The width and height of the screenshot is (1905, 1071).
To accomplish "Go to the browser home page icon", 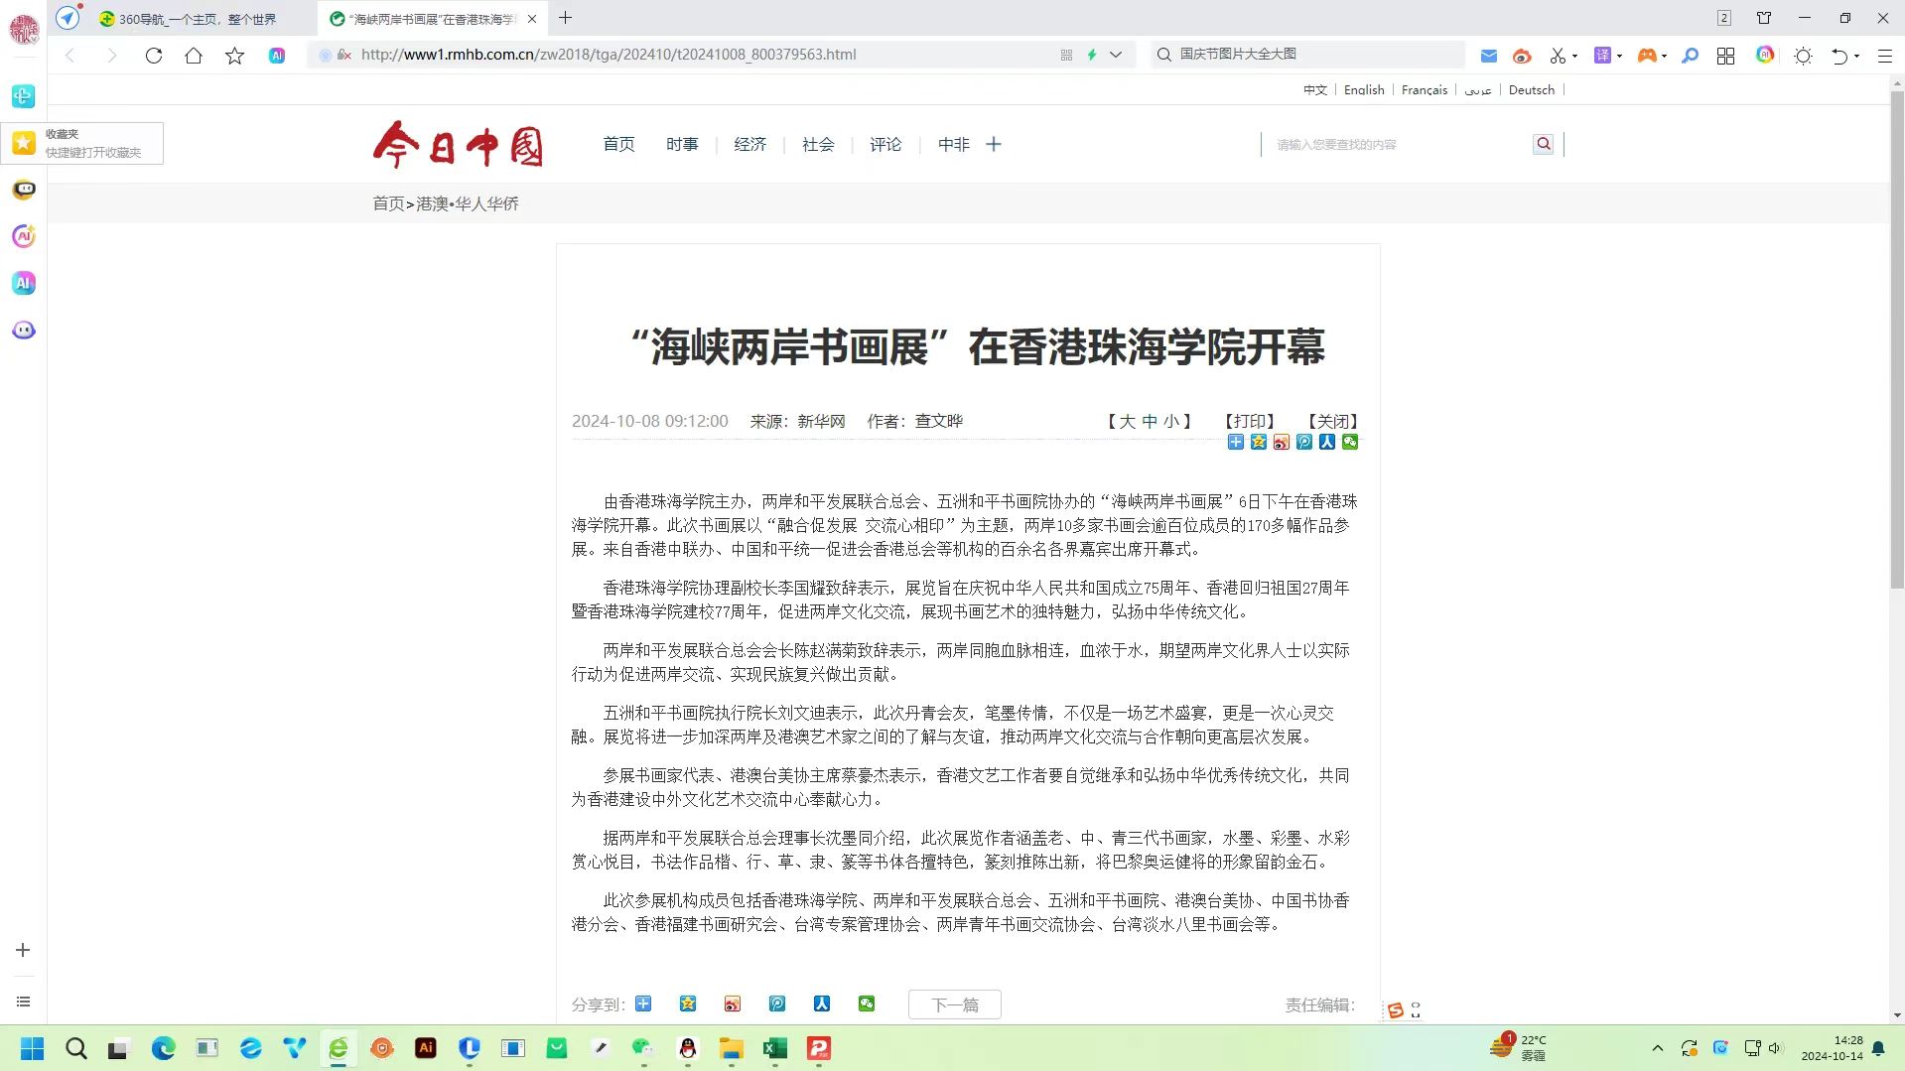I will [194, 56].
